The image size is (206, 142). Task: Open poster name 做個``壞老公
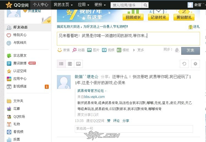(x=86, y=77)
